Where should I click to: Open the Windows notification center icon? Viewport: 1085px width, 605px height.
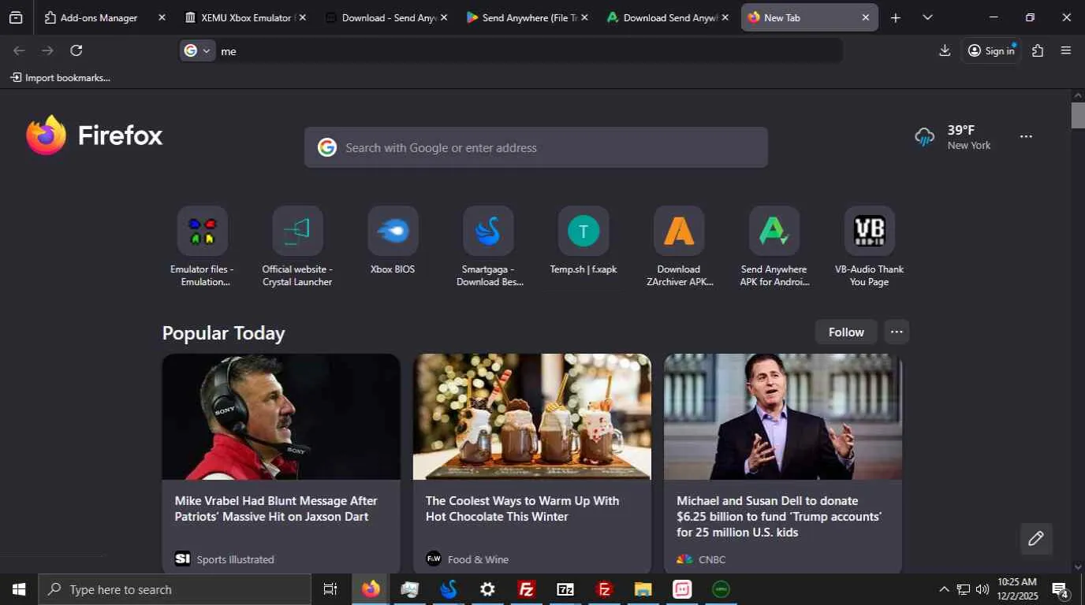(1061, 589)
